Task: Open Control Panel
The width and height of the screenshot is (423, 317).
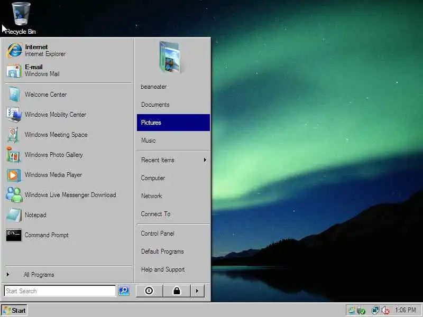Action: [173, 234]
